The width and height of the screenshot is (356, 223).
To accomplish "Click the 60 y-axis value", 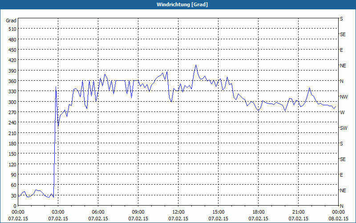I will (x=14, y=185).
